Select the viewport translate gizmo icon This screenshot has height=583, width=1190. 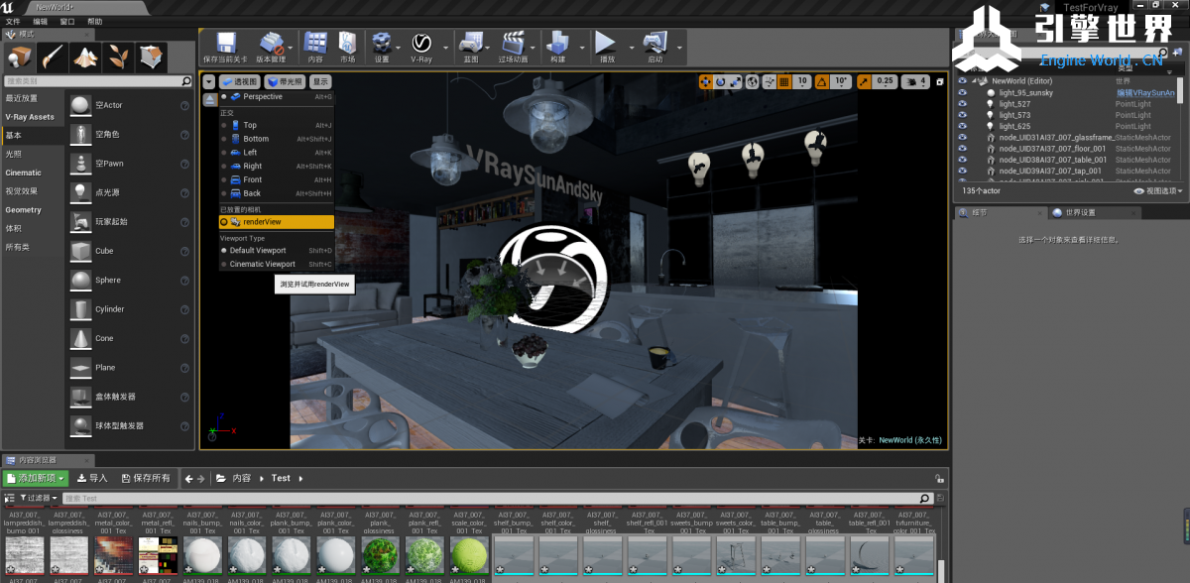(706, 81)
